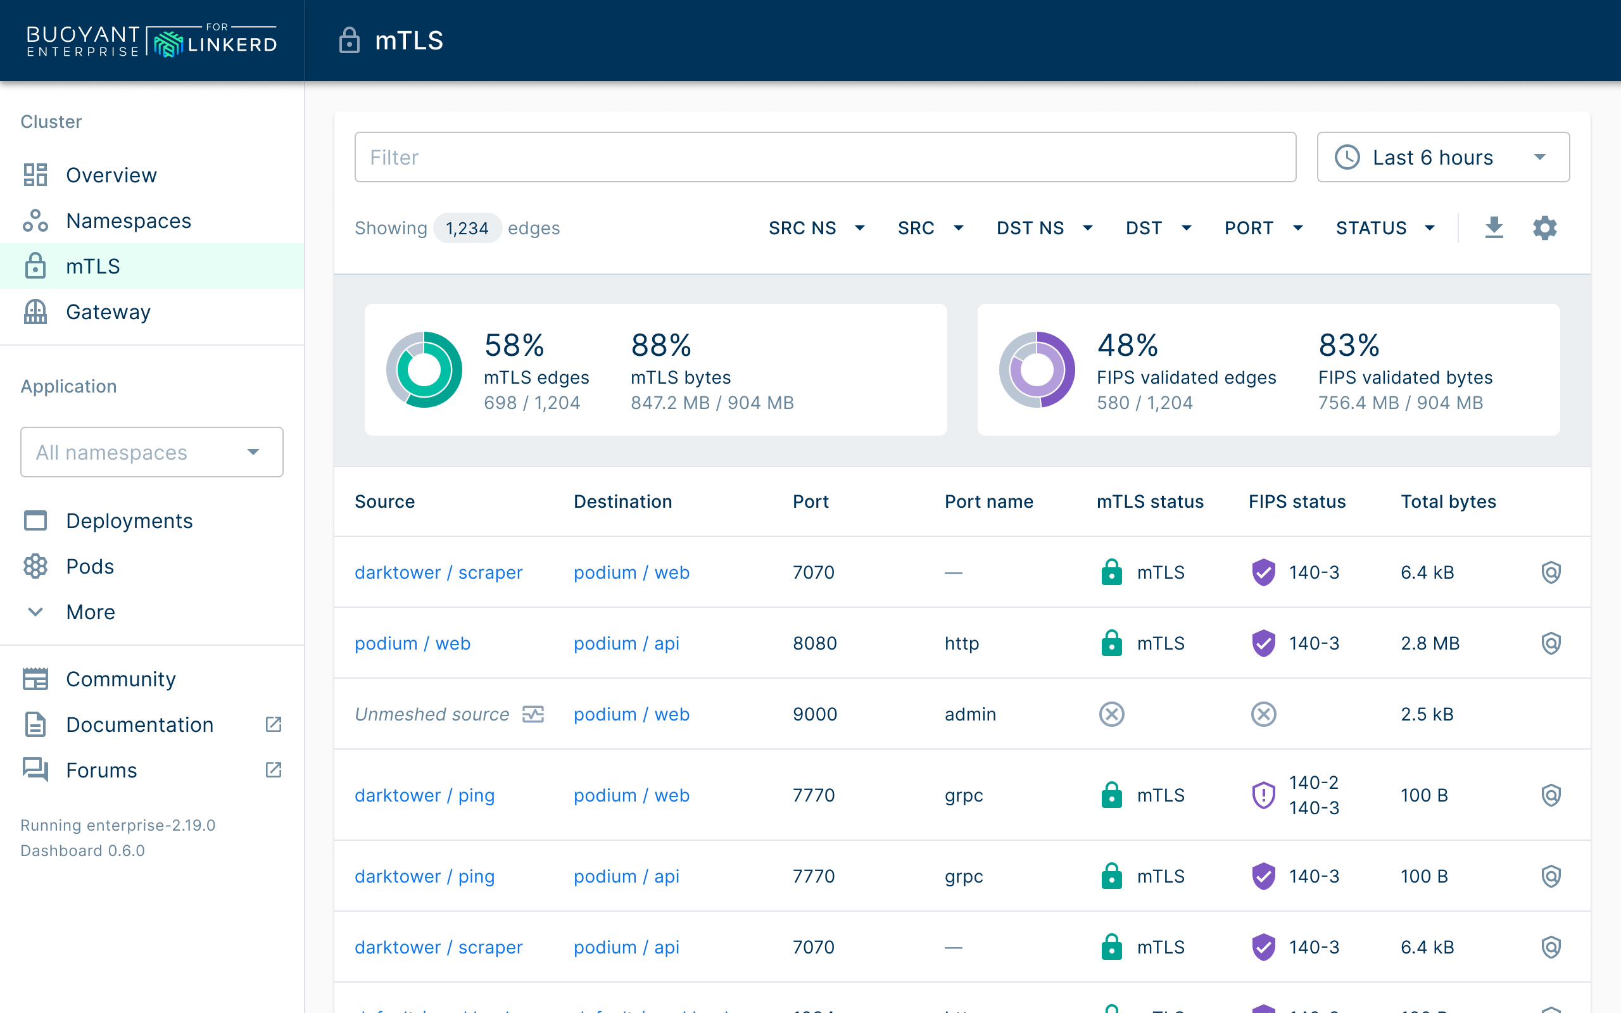
Task: Expand the STATUS filter dropdown
Action: point(1385,228)
